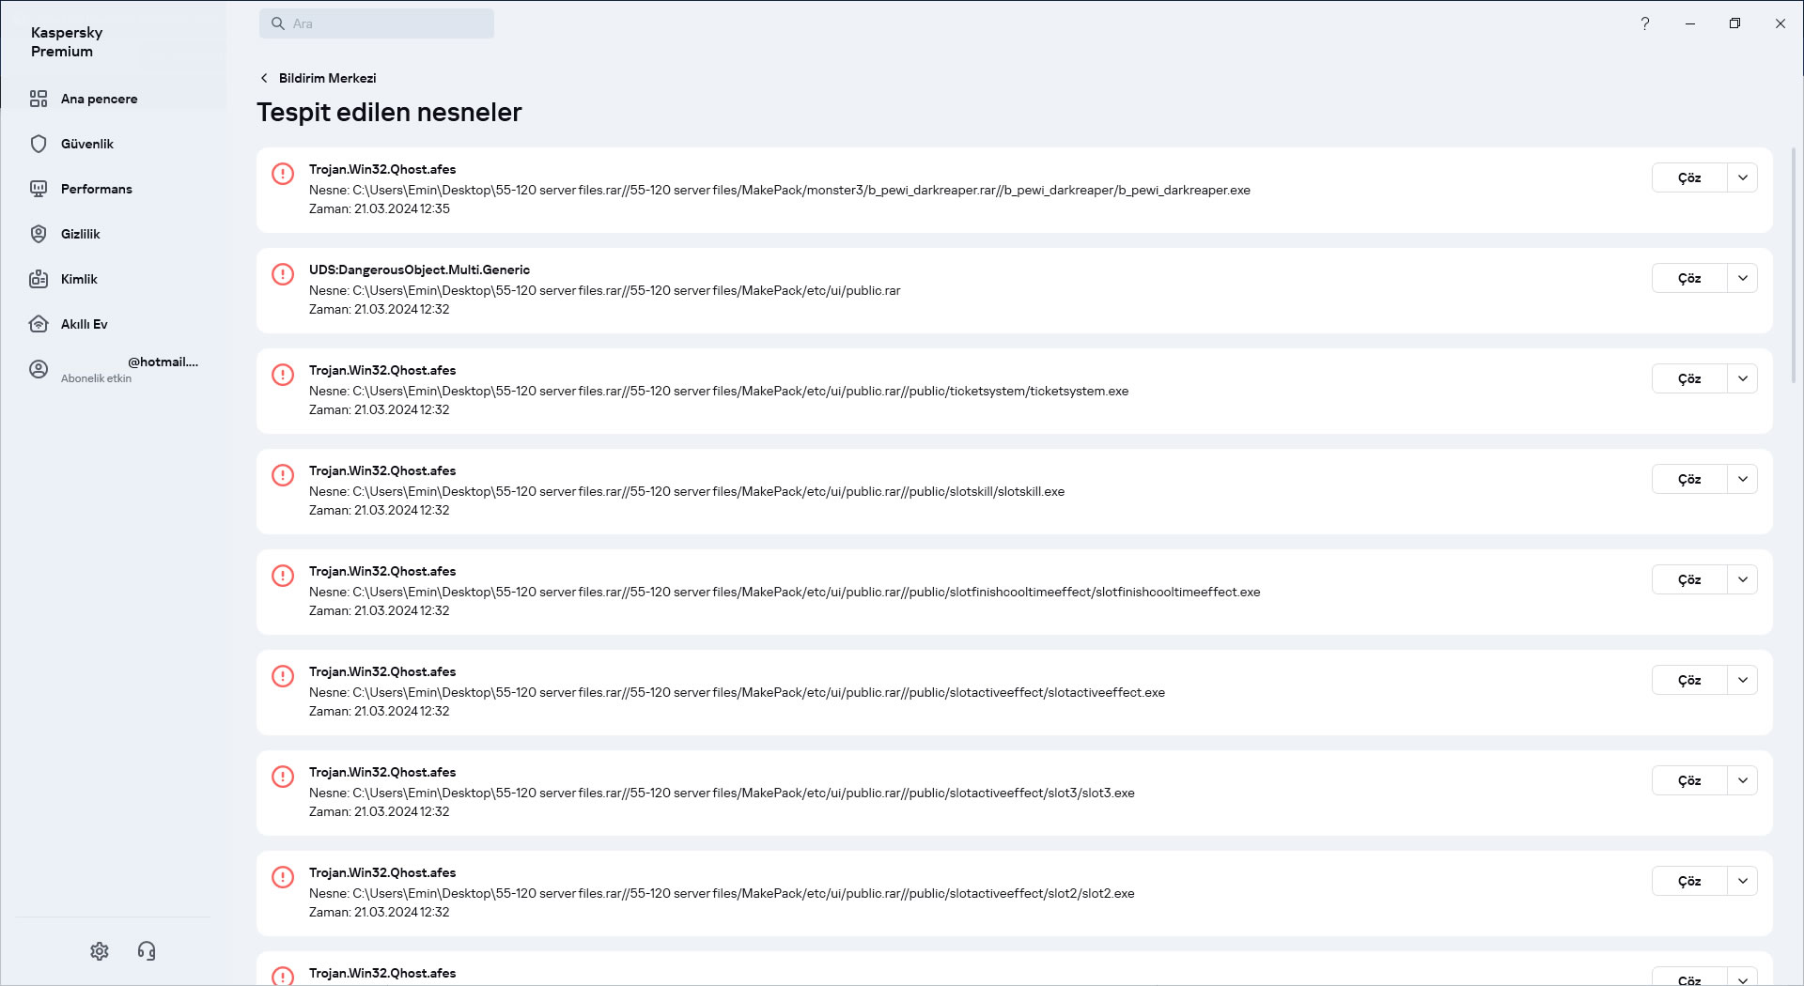This screenshot has height=986, width=1804.
Task: Resolve the ticketsystem.exe detection with Çöz
Action: click(1689, 378)
